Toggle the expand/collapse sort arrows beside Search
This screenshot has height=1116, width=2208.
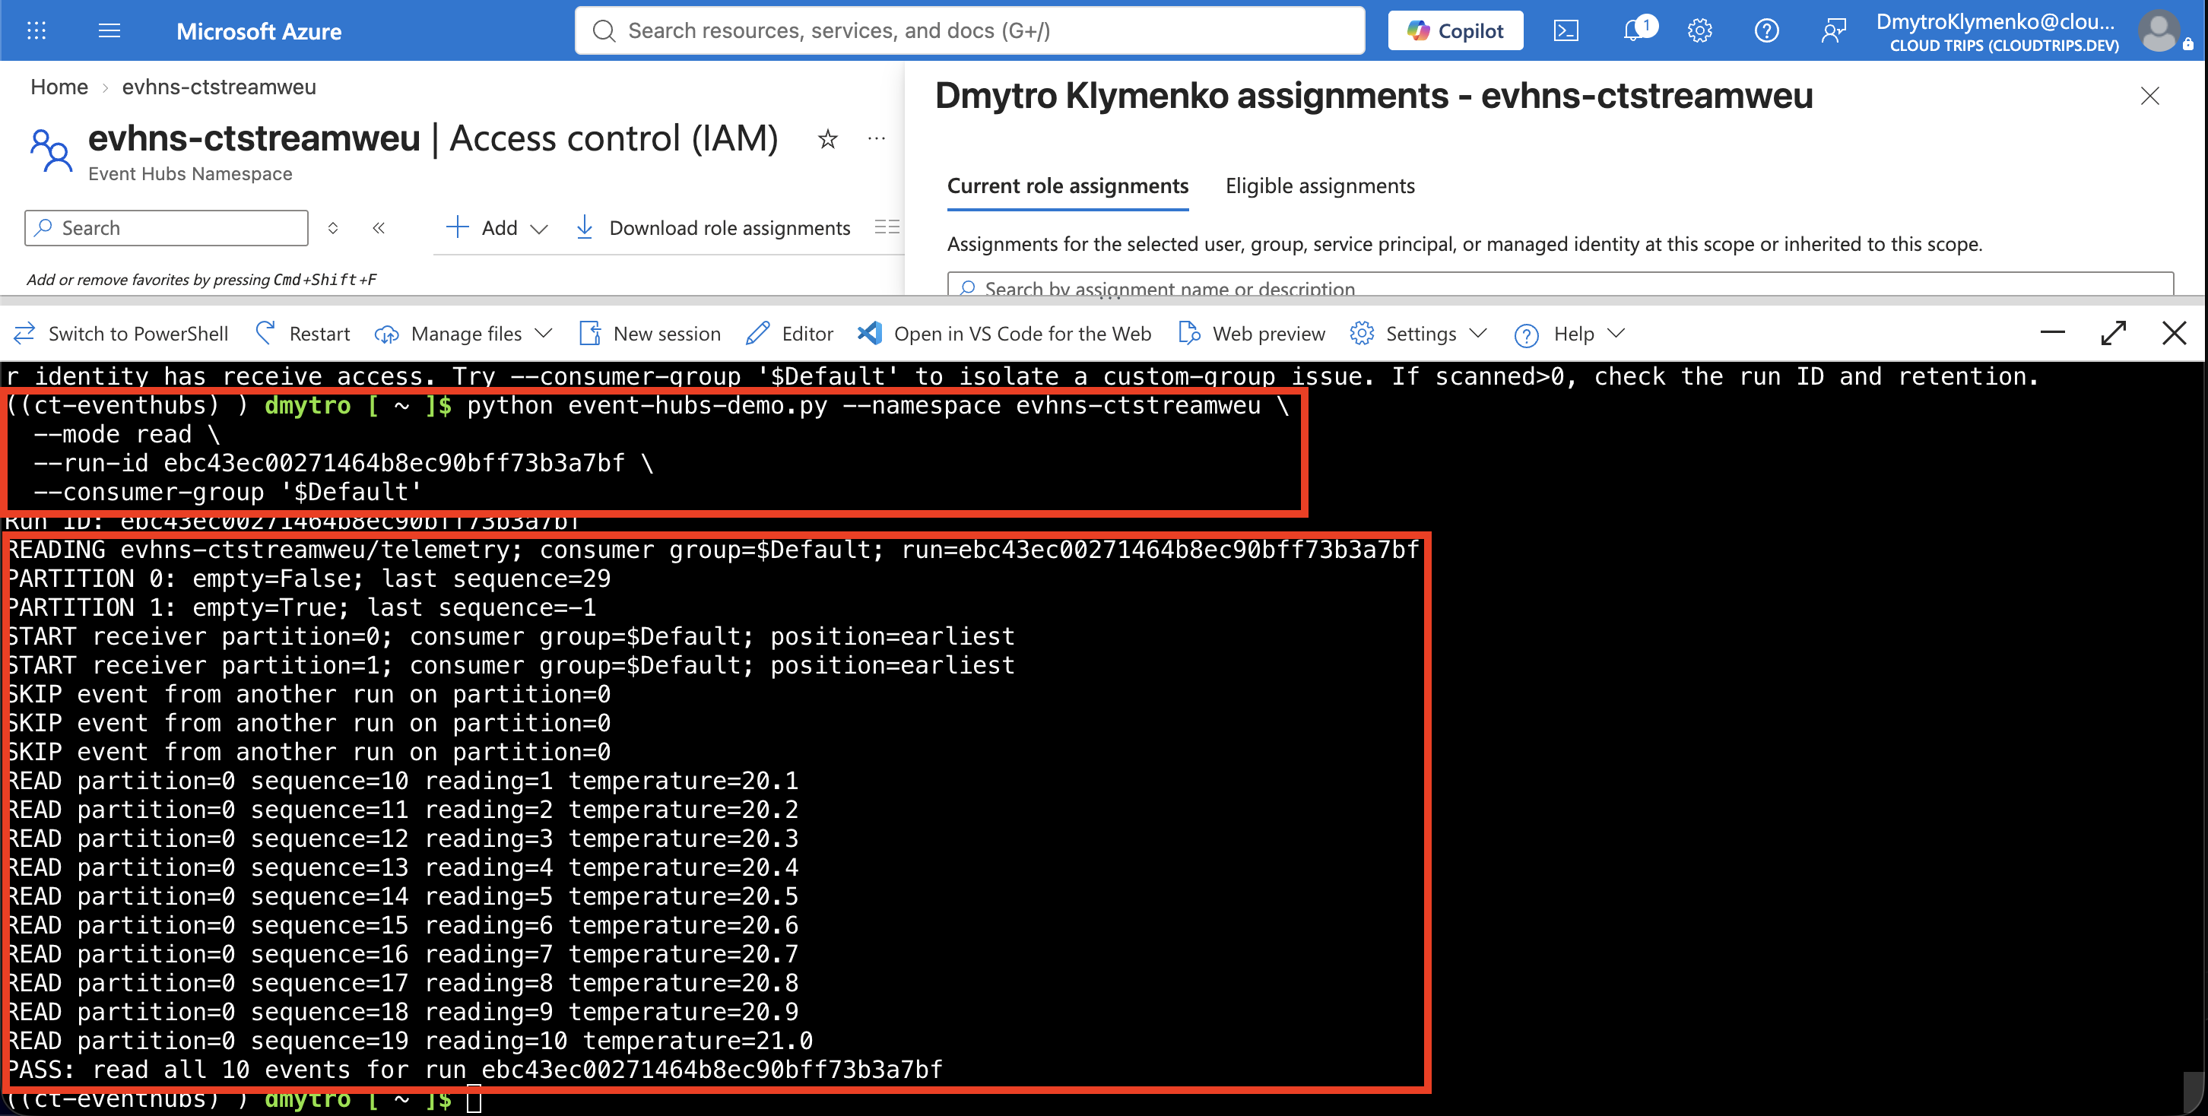click(x=334, y=228)
